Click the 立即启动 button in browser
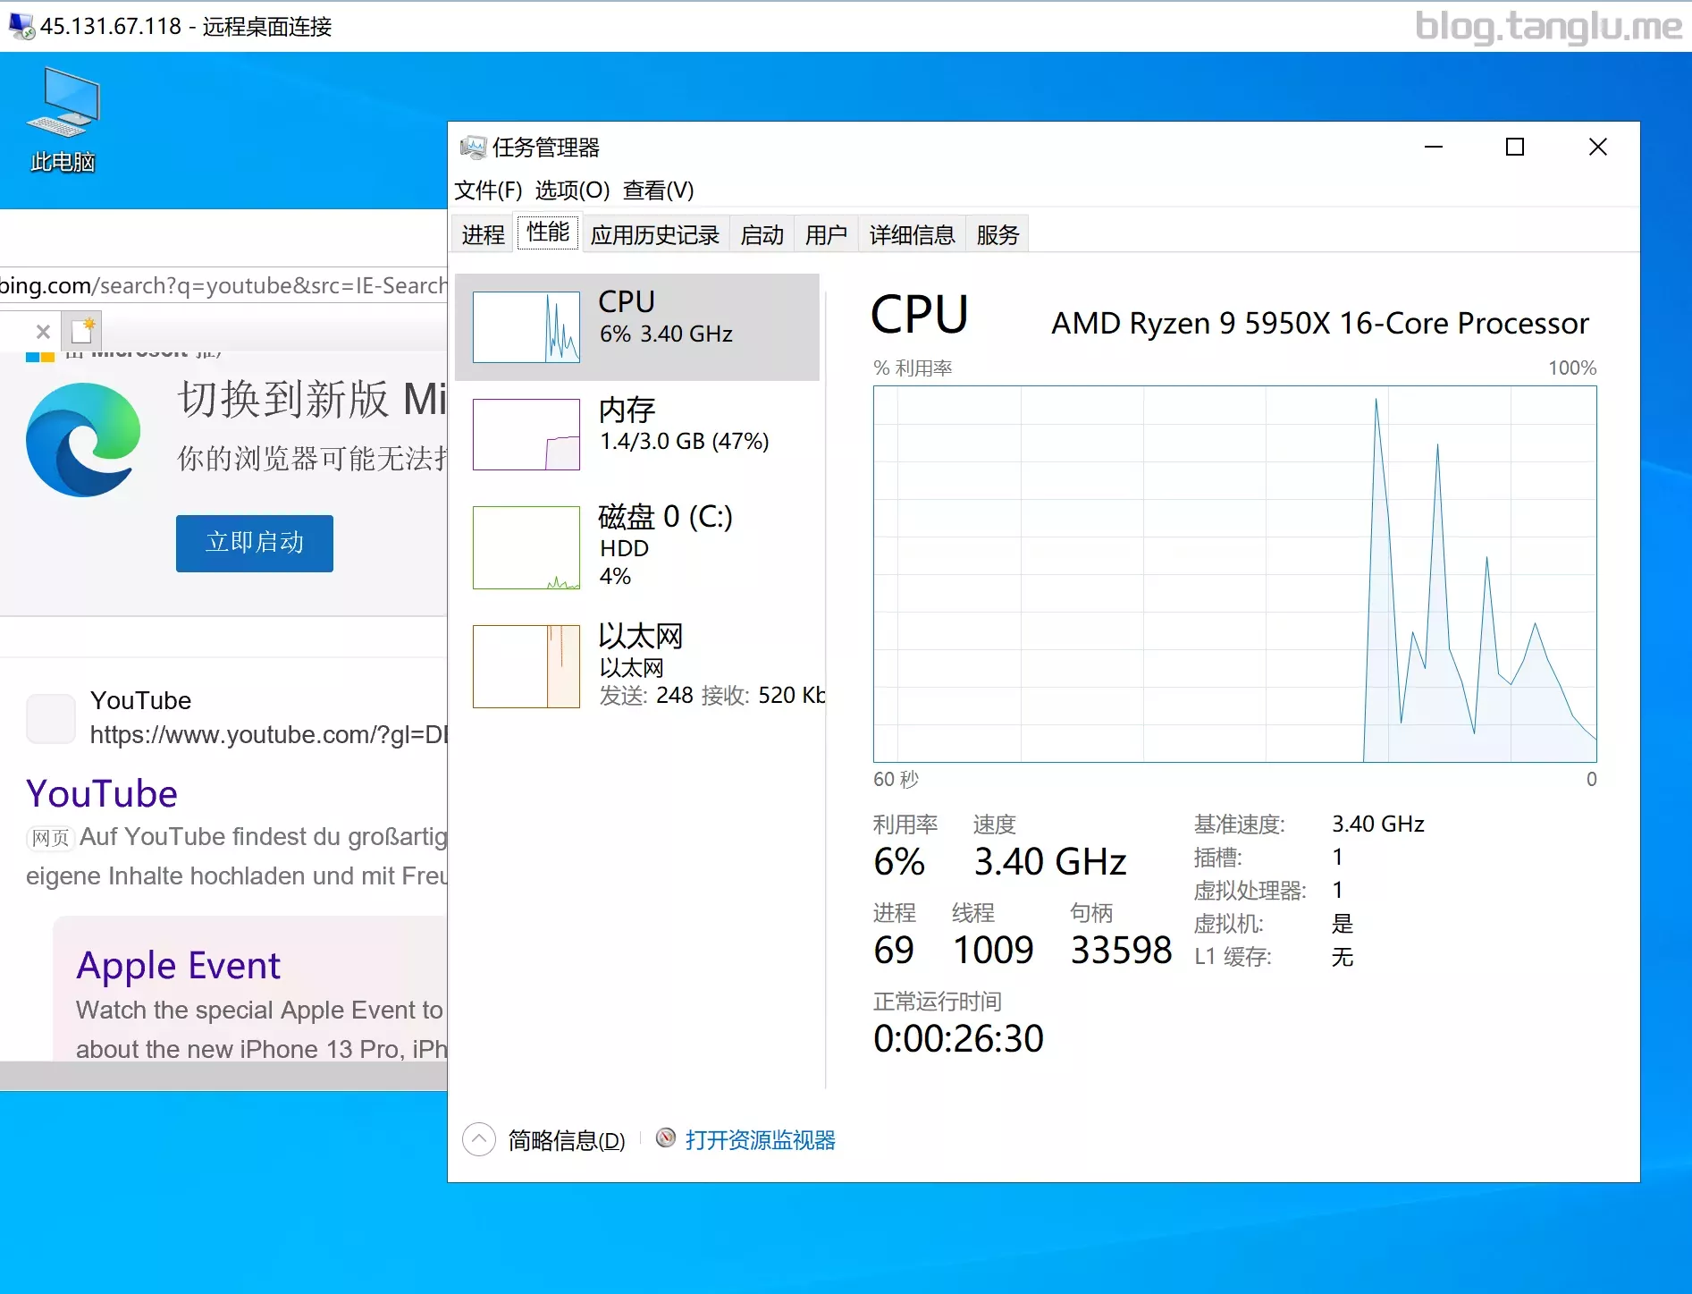The image size is (1692, 1294). coord(255,543)
